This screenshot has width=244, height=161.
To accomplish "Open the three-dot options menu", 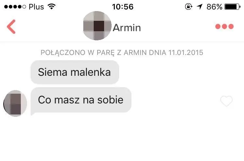I will point(224,26).
